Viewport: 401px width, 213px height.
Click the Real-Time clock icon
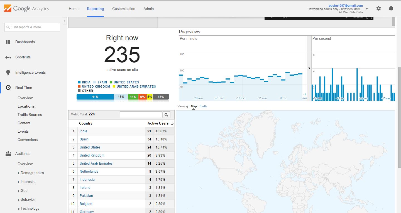click(8, 88)
